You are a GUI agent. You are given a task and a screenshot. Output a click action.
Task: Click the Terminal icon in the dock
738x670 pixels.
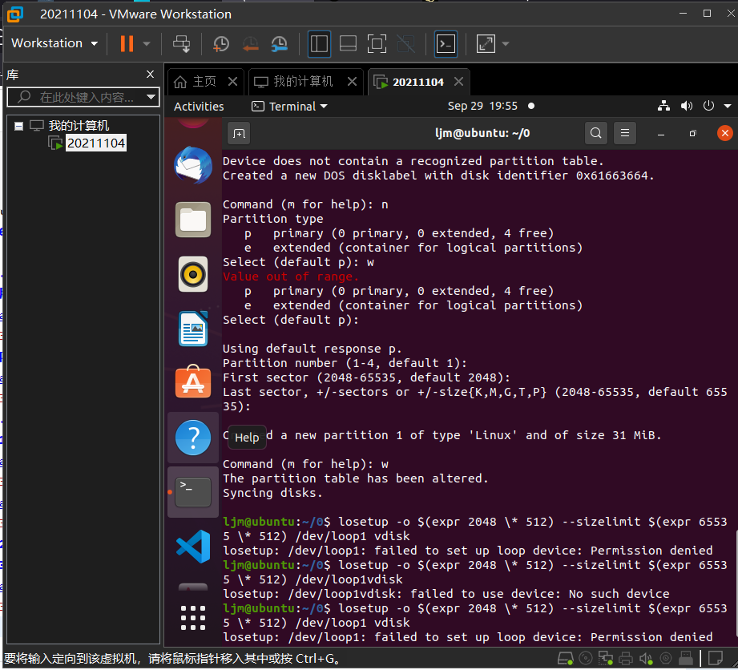click(193, 492)
